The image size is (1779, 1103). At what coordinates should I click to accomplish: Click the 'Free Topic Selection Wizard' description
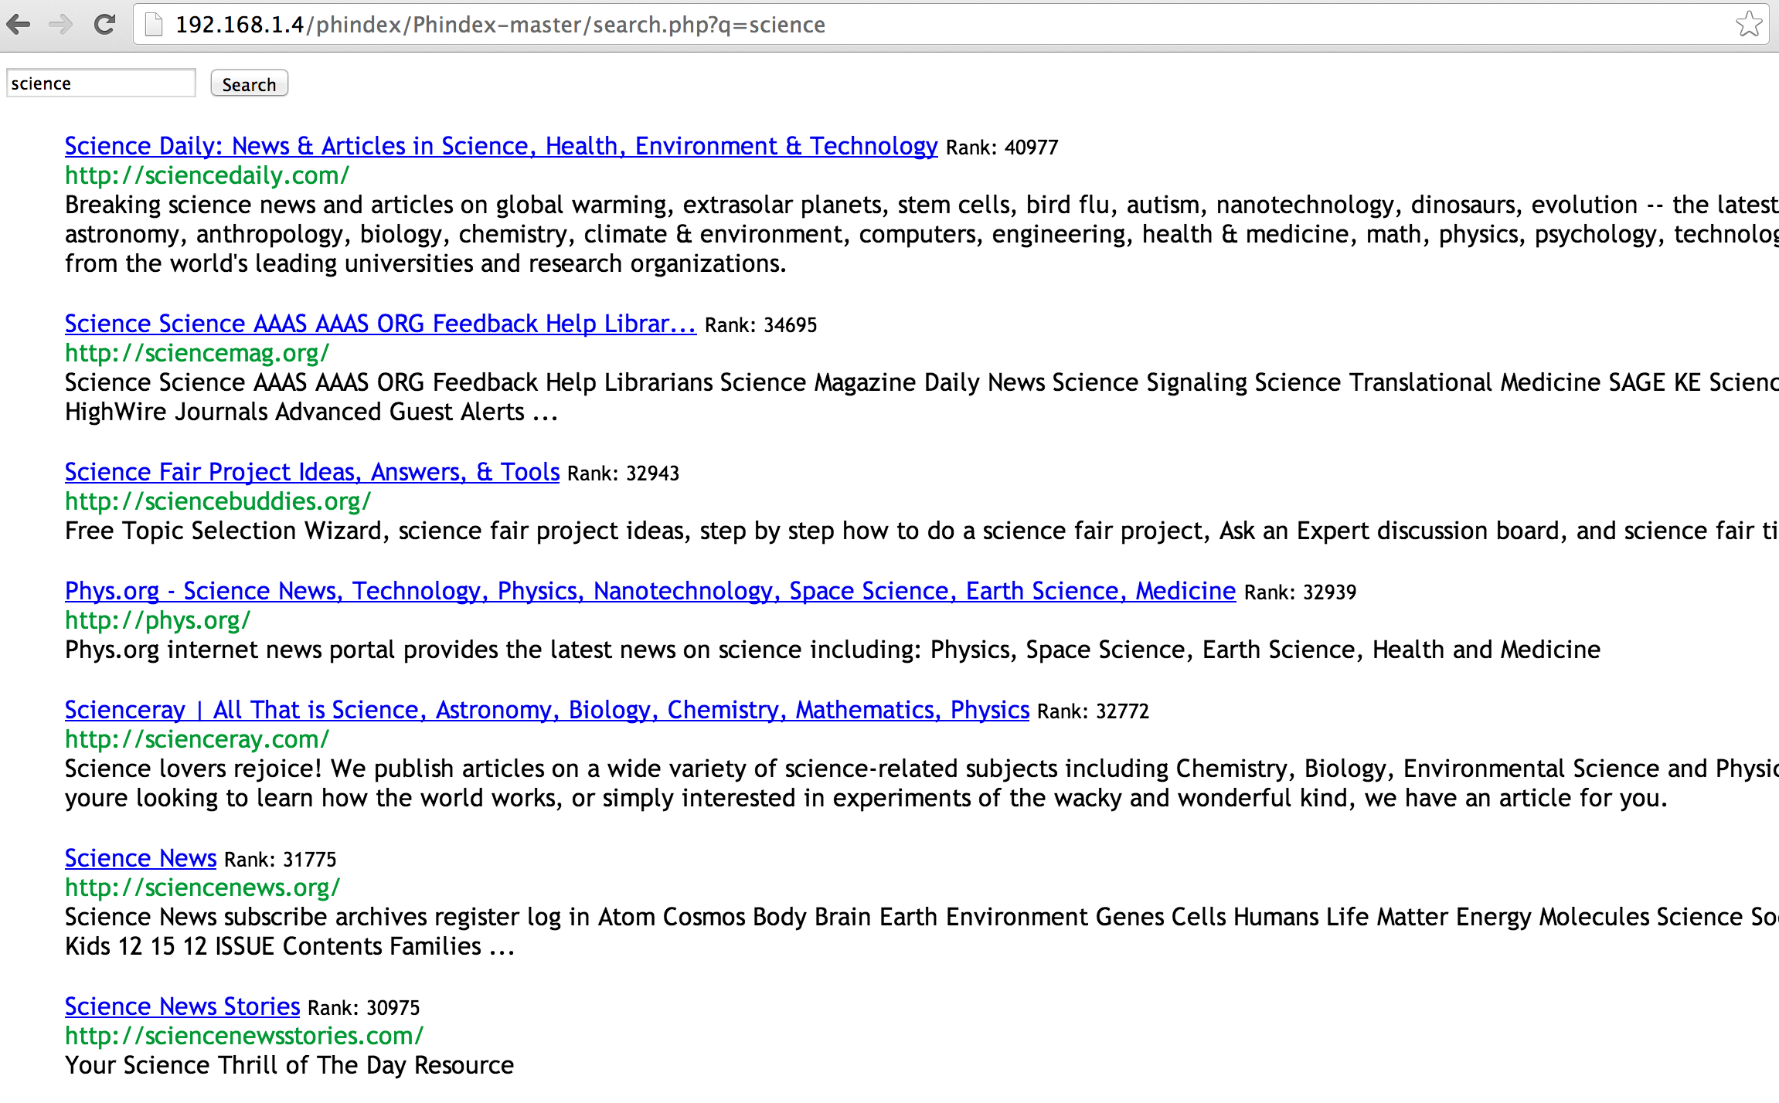tap(921, 531)
